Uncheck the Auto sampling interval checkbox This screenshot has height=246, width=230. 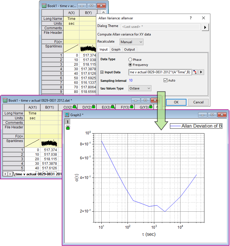165,80
